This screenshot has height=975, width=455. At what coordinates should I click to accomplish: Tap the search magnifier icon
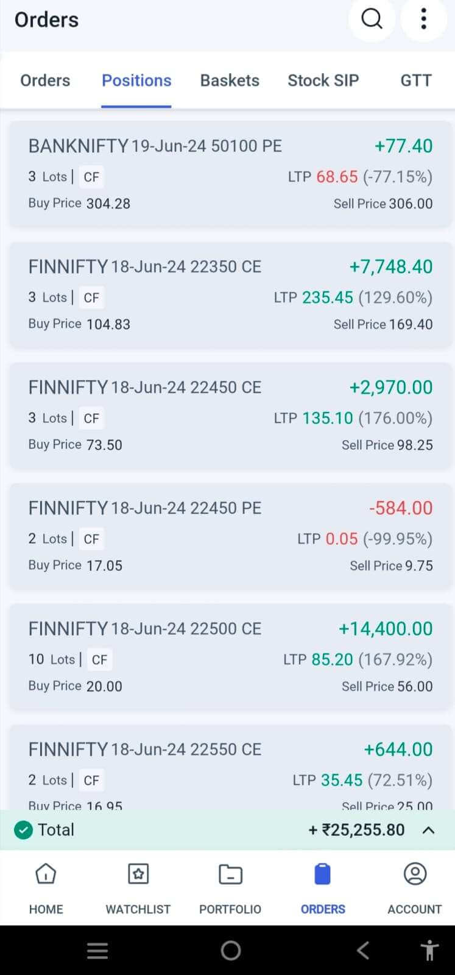(372, 19)
